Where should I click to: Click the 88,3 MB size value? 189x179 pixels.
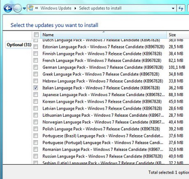pos(176,95)
